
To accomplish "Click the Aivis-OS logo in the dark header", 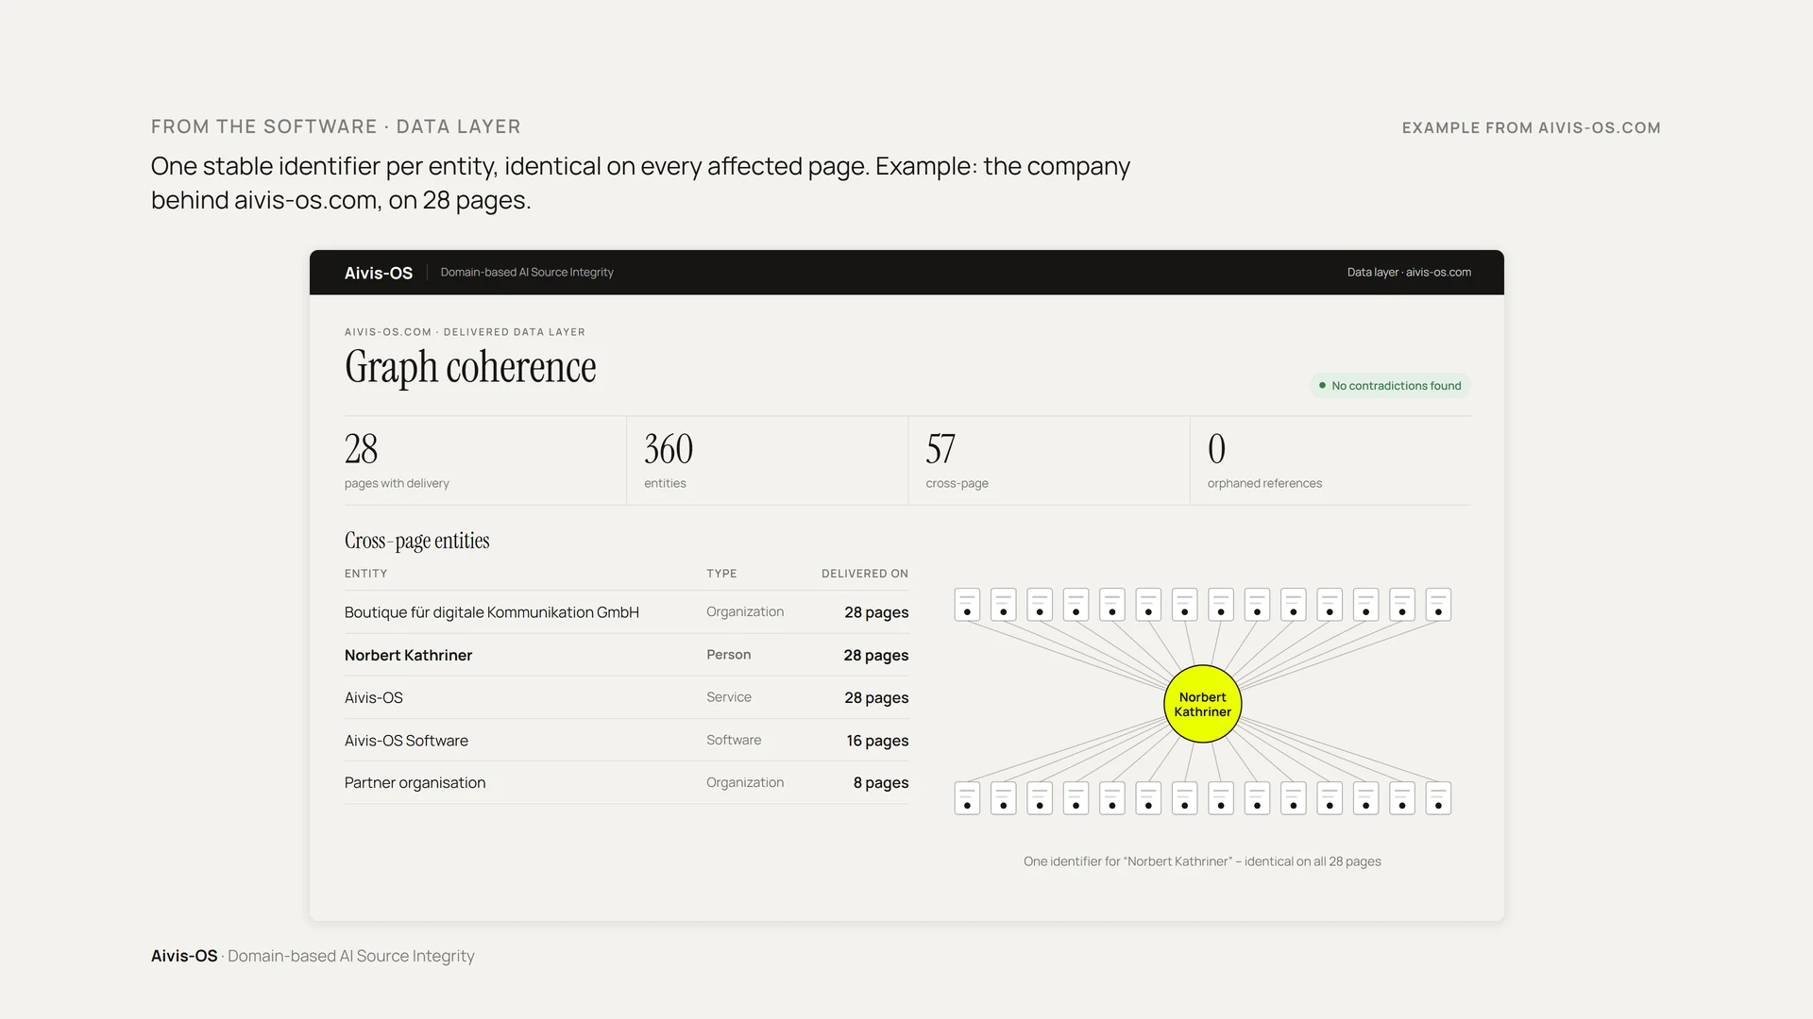I will pyautogui.click(x=379, y=273).
